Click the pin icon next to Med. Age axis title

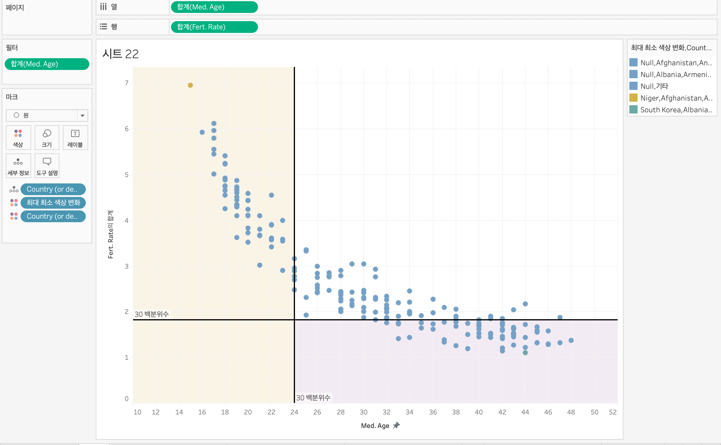(x=397, y=425)
